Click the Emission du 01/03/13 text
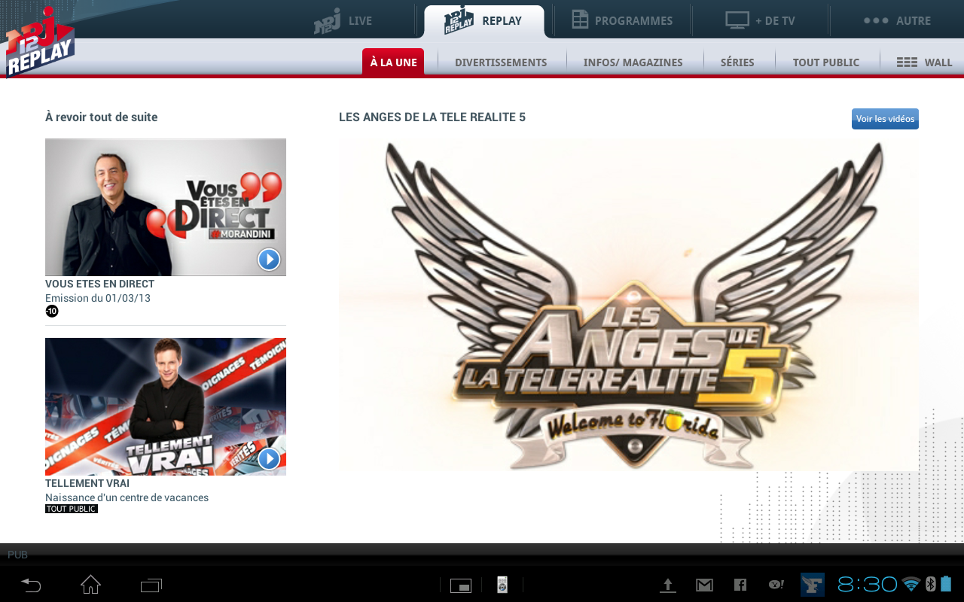The image size is (964, 602). 98,298
